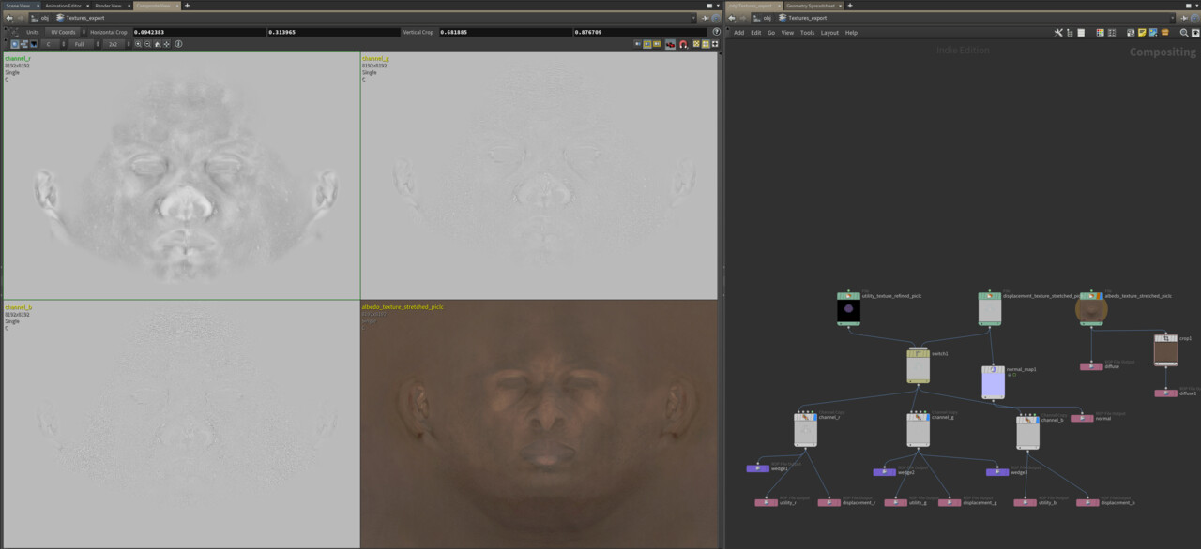Toggle the link-circle on Composite View path bar
Viewport: 1201px width, 549px height.
[716, 18]
